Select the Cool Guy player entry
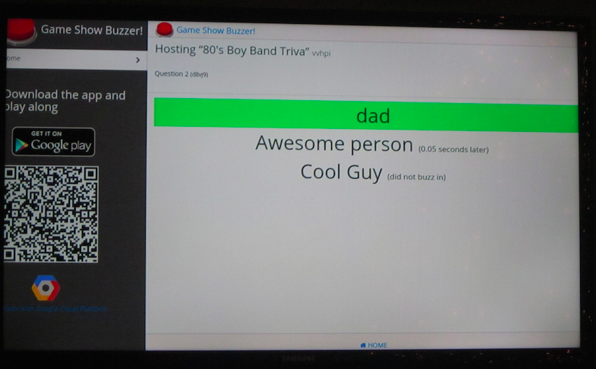Viewport: 596px width, 369px height. click(341, 172)
